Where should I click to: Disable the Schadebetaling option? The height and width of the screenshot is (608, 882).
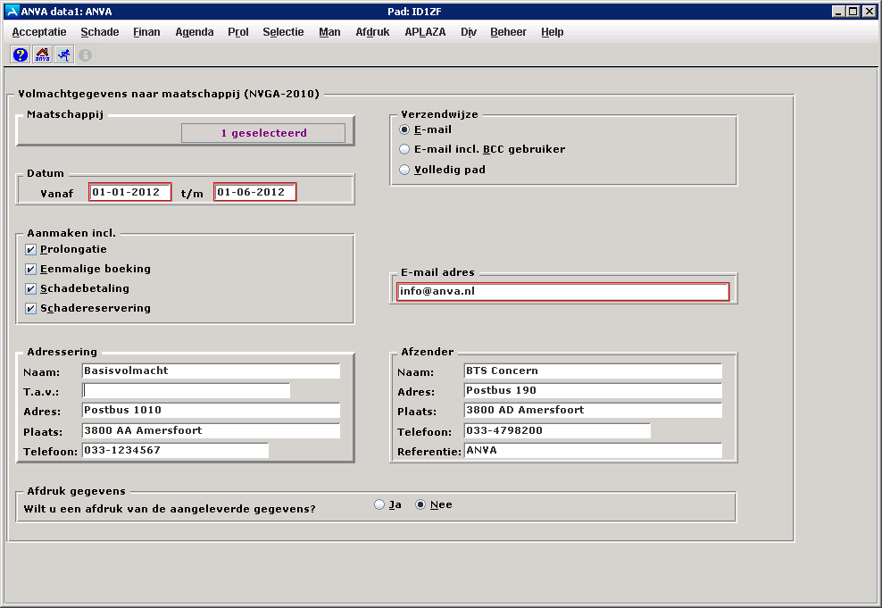30,288
